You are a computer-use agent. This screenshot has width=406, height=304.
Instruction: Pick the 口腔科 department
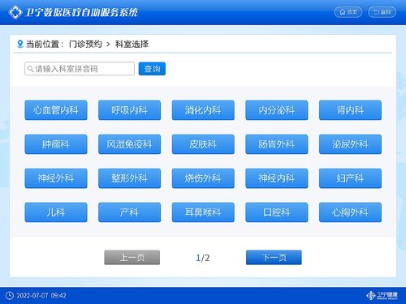coord(277,212)
